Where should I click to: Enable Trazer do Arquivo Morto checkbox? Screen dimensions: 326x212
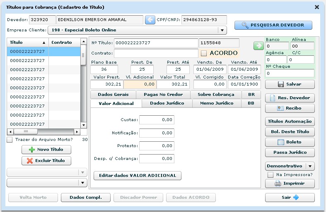pos(10,140)
